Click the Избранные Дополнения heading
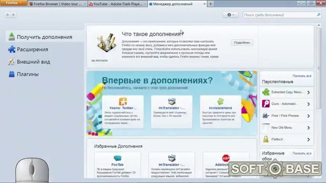 point(118,146)
